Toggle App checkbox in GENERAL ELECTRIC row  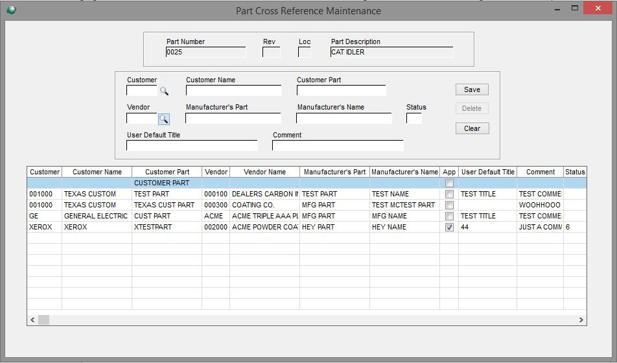click(x=449, y=216)
